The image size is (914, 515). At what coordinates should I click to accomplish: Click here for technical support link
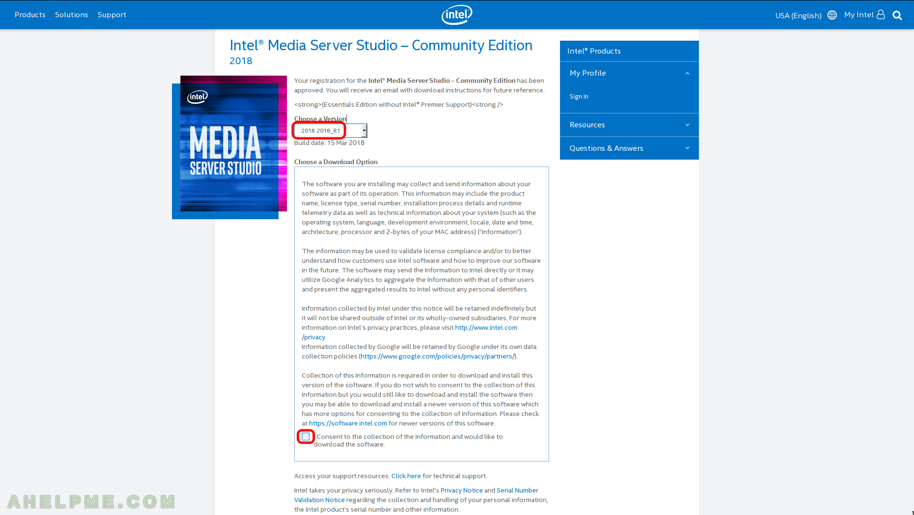[x=406, y=476]
